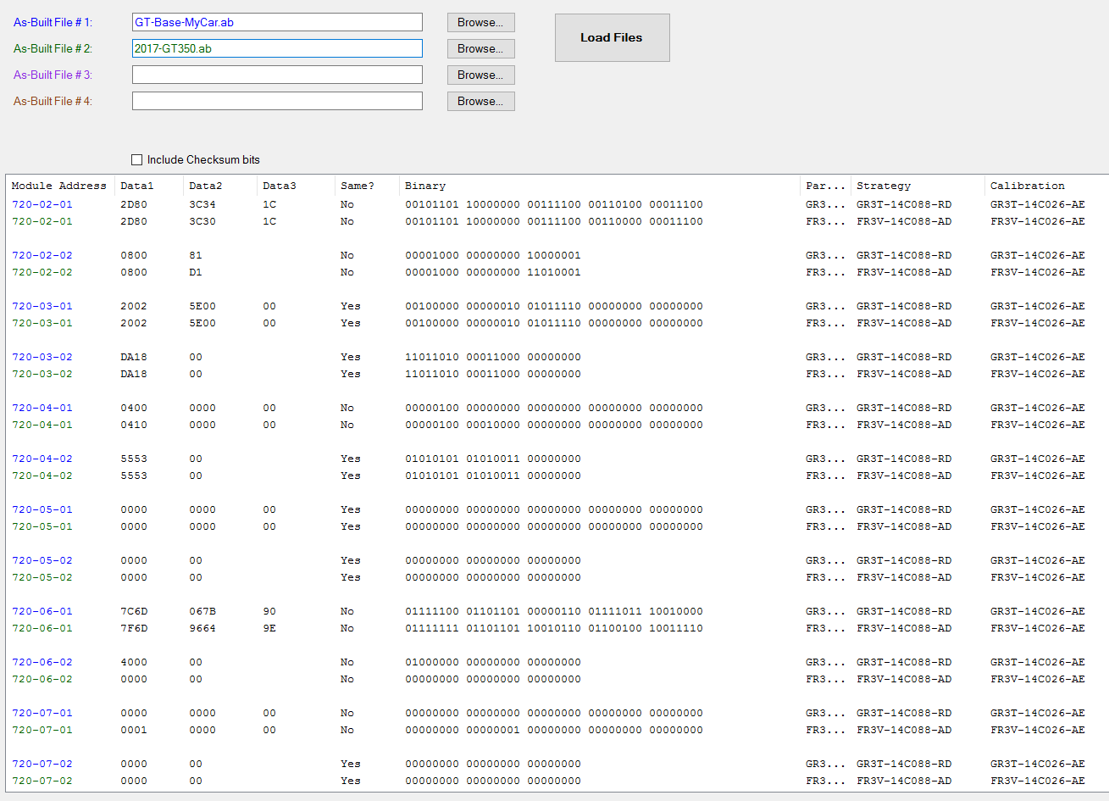Focus the field containing GT-Base-MyCar.ab
The image size is (1109, 801).
(277, 22)
